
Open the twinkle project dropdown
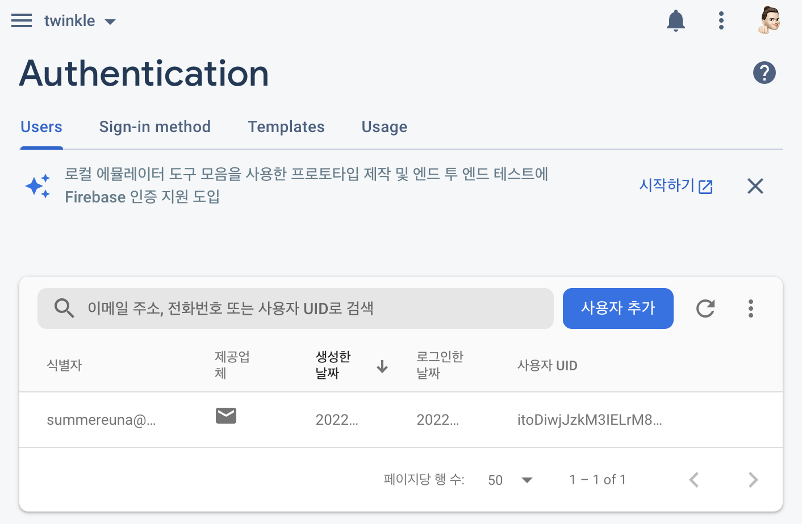[80, 21]
